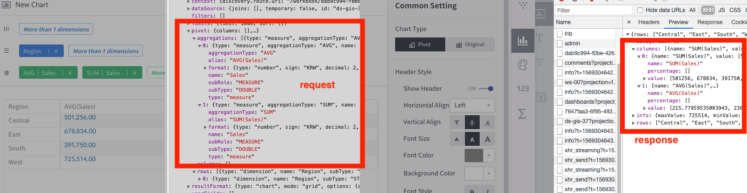
Task: Set vertical align to bottom
Action: [x=488, y=122]
